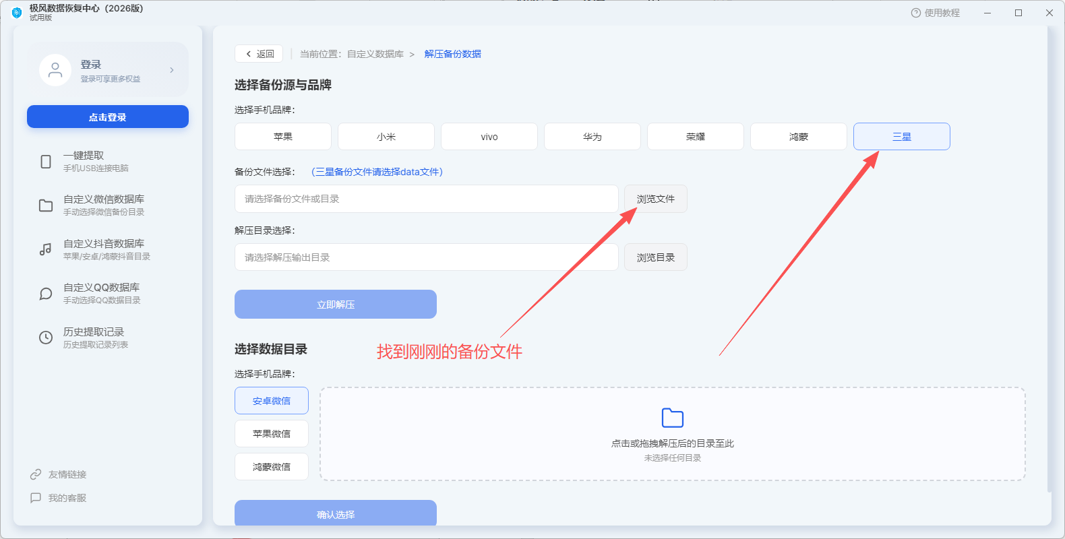This screenshot has width=1065, height=539.
Task: Close the application window
Action: click(x=1049, y=13)
